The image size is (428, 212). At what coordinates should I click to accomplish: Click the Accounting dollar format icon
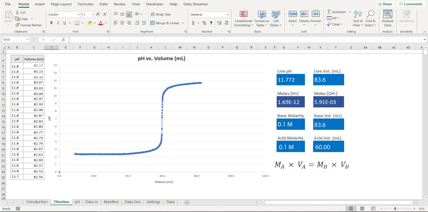[x=193, y=23]
